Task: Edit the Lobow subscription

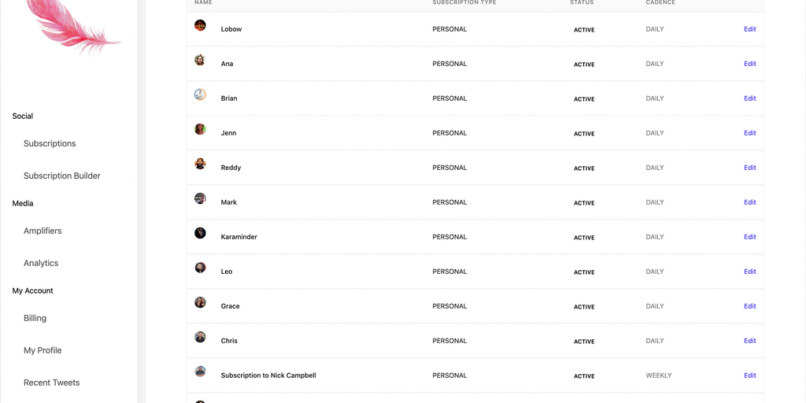Action: 749,29
